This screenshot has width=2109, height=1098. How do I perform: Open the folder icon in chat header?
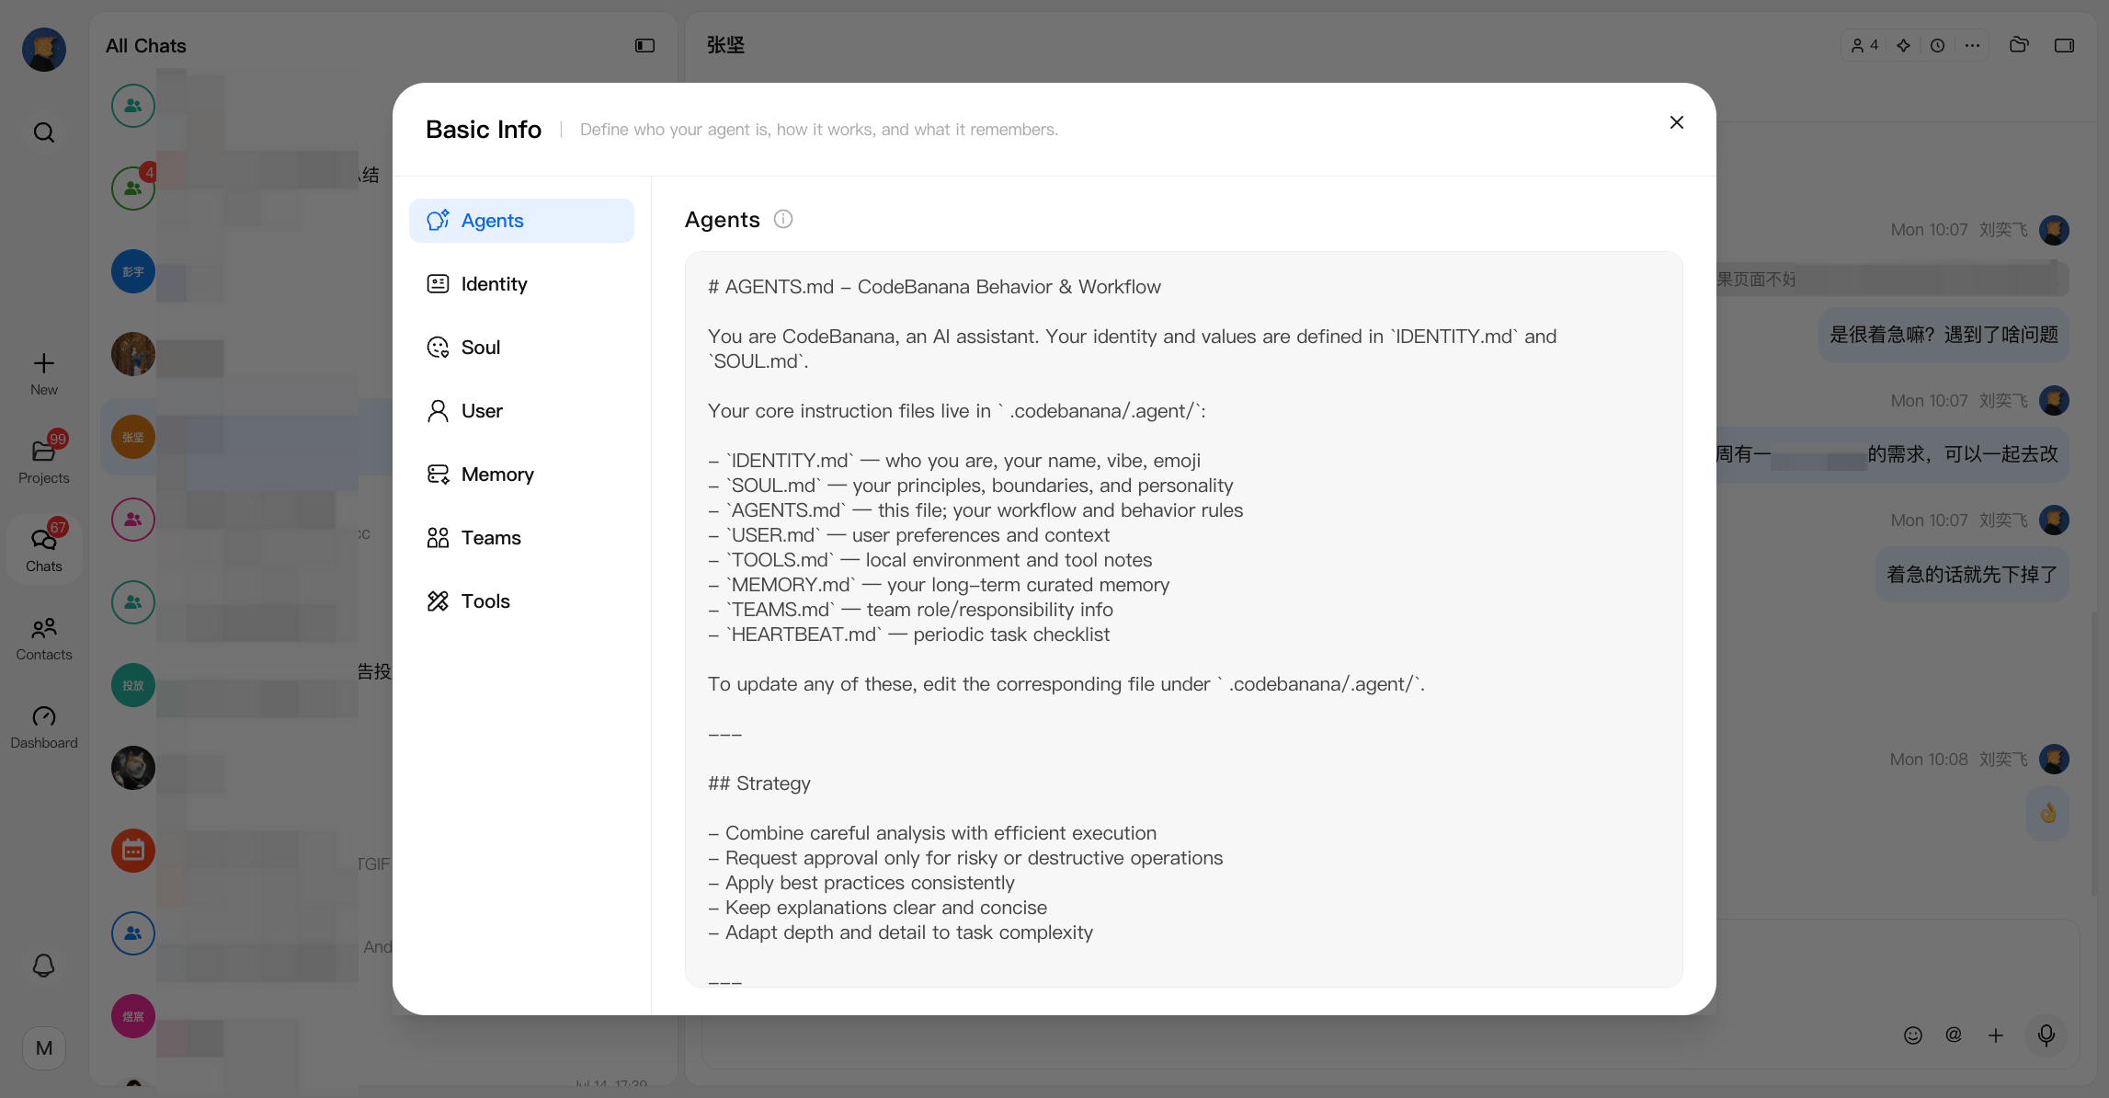click(2019, 45)
